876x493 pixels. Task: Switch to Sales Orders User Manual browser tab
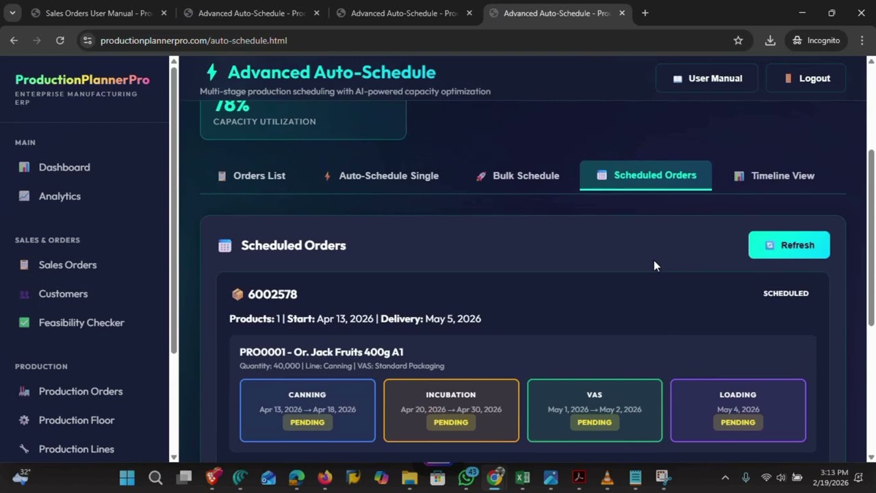tap(99, 13)
